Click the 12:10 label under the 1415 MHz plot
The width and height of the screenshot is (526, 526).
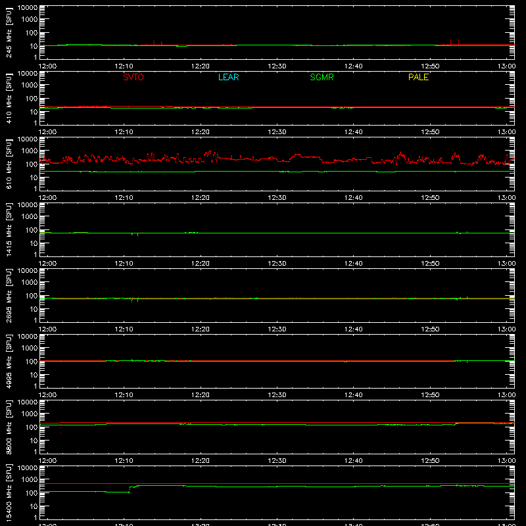coord(124,264)
